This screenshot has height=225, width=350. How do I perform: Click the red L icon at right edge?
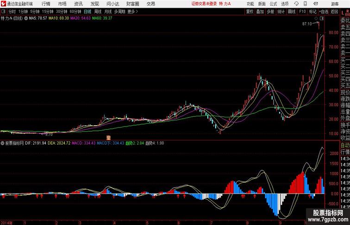343,13
